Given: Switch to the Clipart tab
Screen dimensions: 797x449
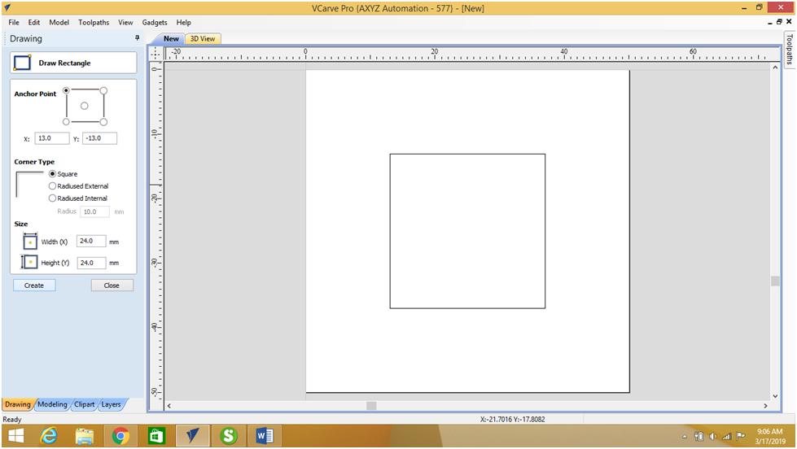Looking at the screenshot, I should pos(85,404).
